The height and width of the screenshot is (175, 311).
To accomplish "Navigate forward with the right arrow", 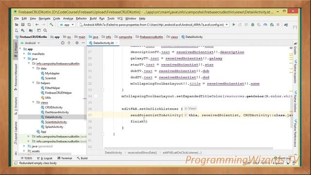I will (44, 25).
